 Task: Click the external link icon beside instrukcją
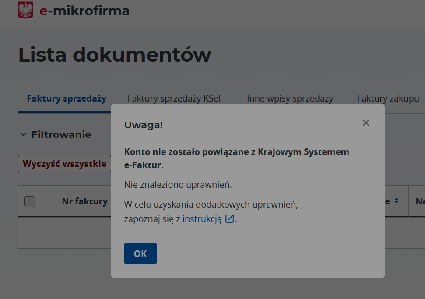pyautogui.click(x=230, y=219)
